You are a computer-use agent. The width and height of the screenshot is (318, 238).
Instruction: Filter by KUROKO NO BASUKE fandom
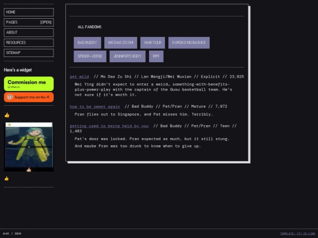[189, 43]
